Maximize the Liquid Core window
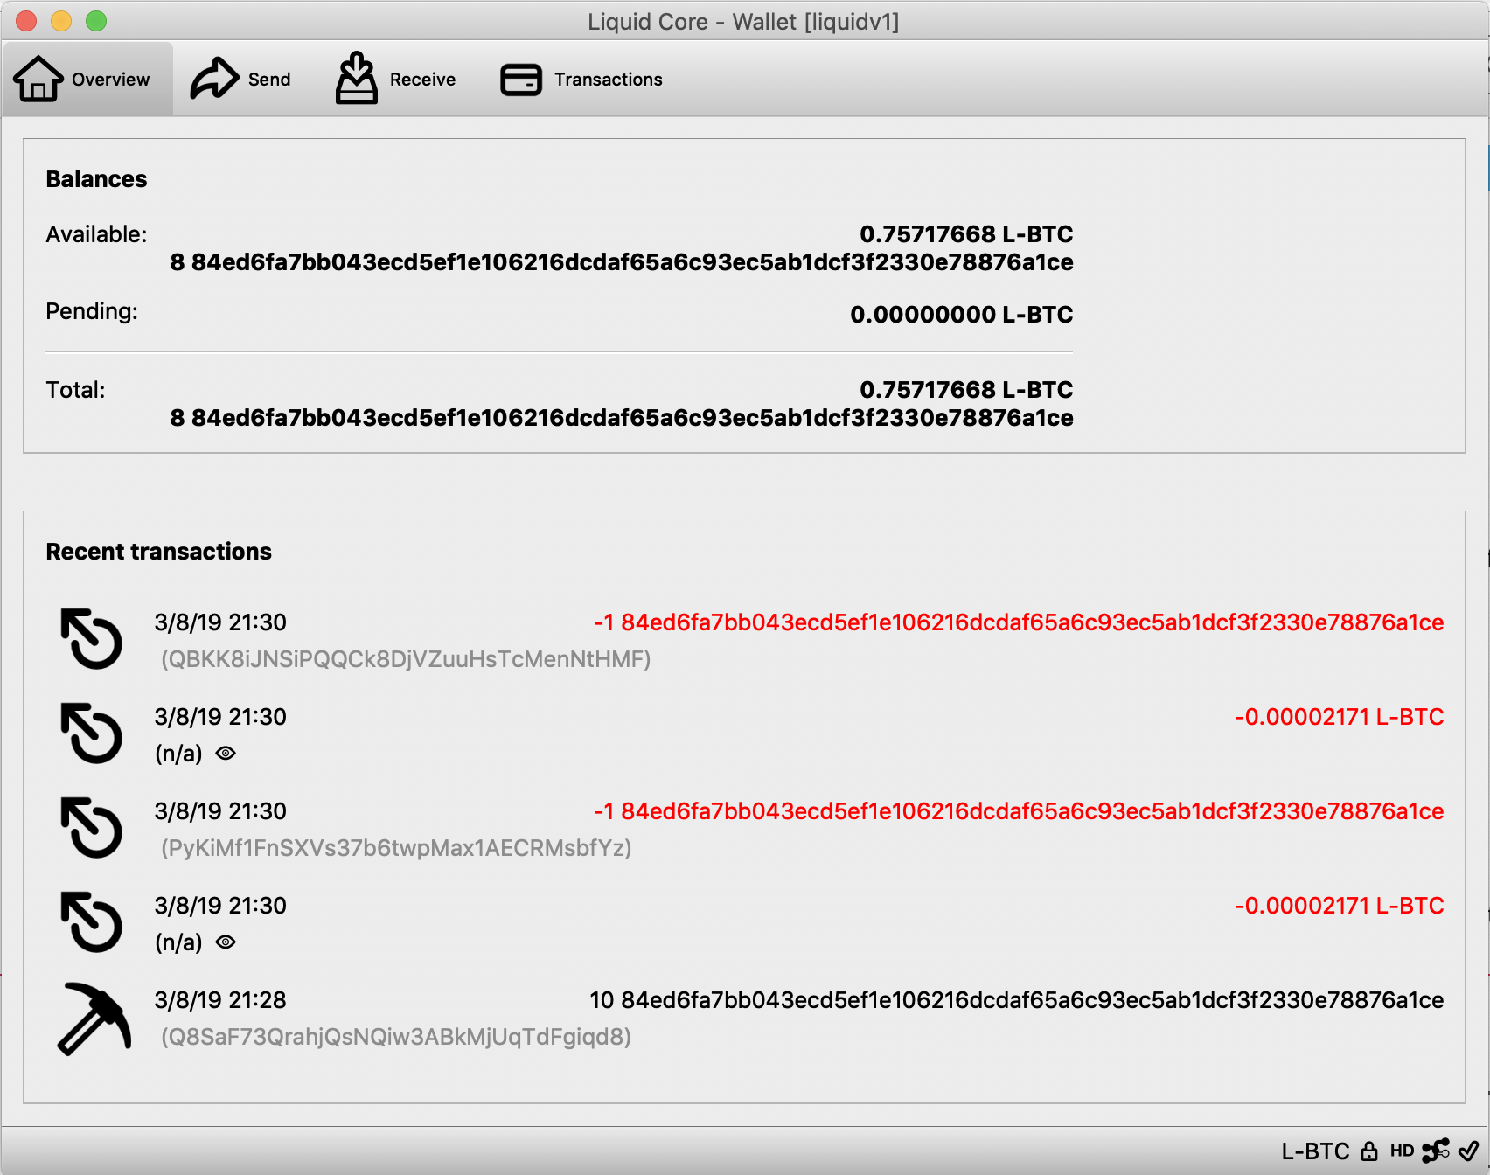 coord(96,21)
